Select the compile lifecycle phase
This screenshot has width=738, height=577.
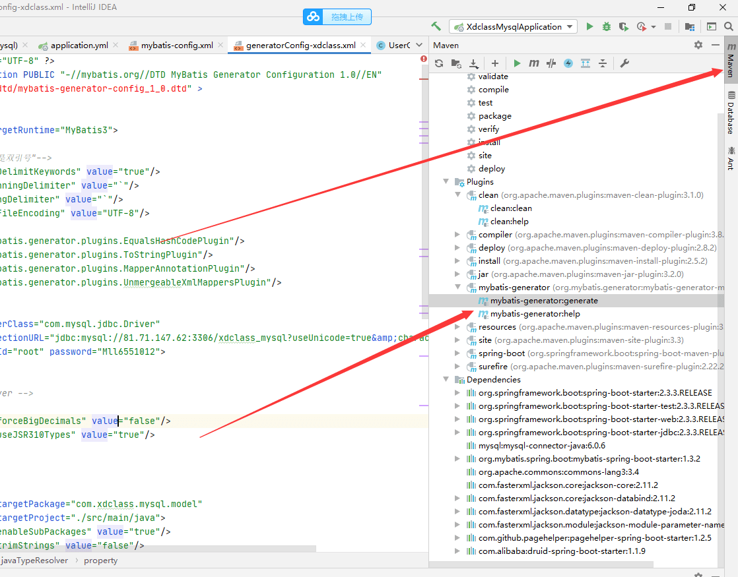click(493, 89)
